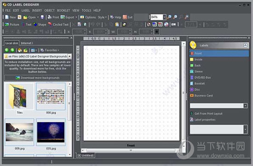Open the FILE menu
The width and height of the screenshot is (253, 166).
(x=8, y=11)
